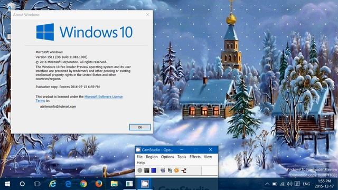This screenshot has height=190, width=338.
Task: Click the orange sun icon in CamStudio
Action: [176, 170]
